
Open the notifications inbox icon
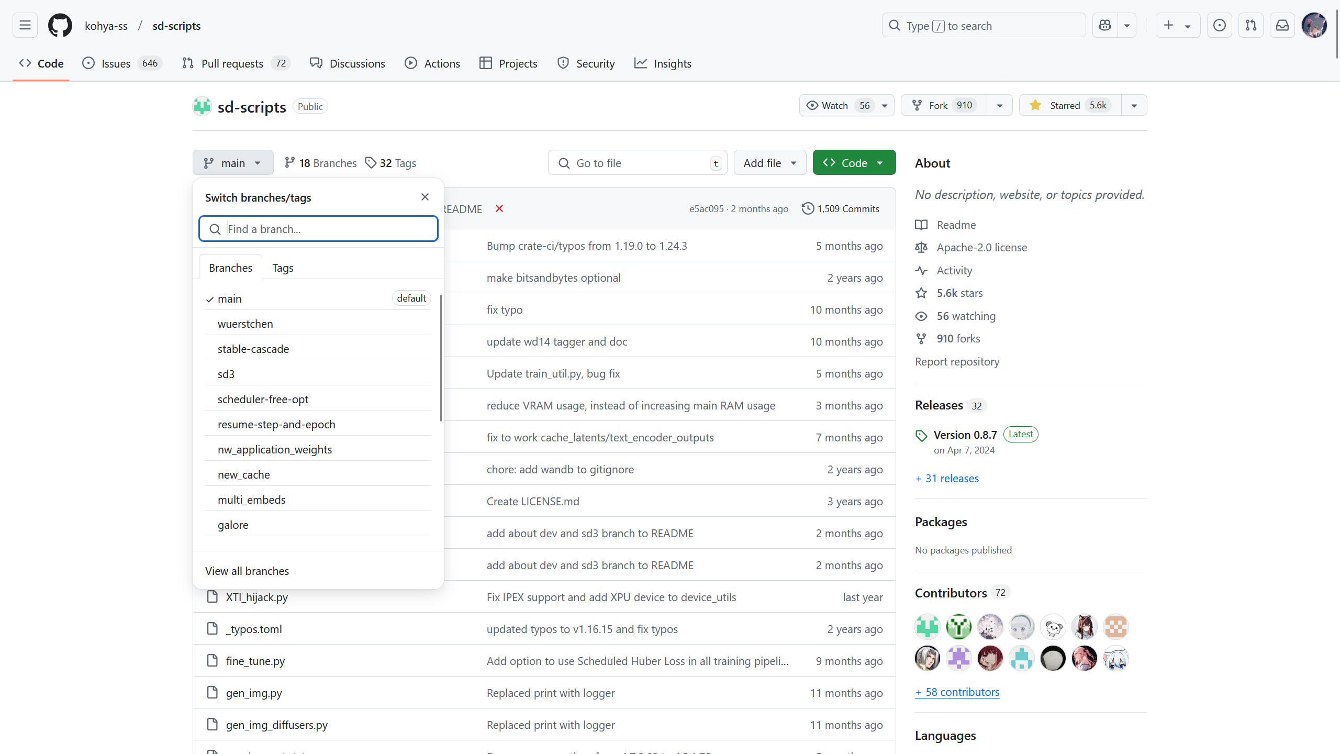click(1282, 26)
